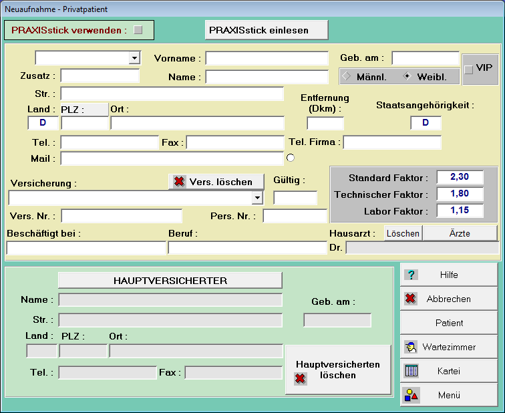Click the Menü shapes icon
This screenshot has width=505, height=413.
[411, 395]
